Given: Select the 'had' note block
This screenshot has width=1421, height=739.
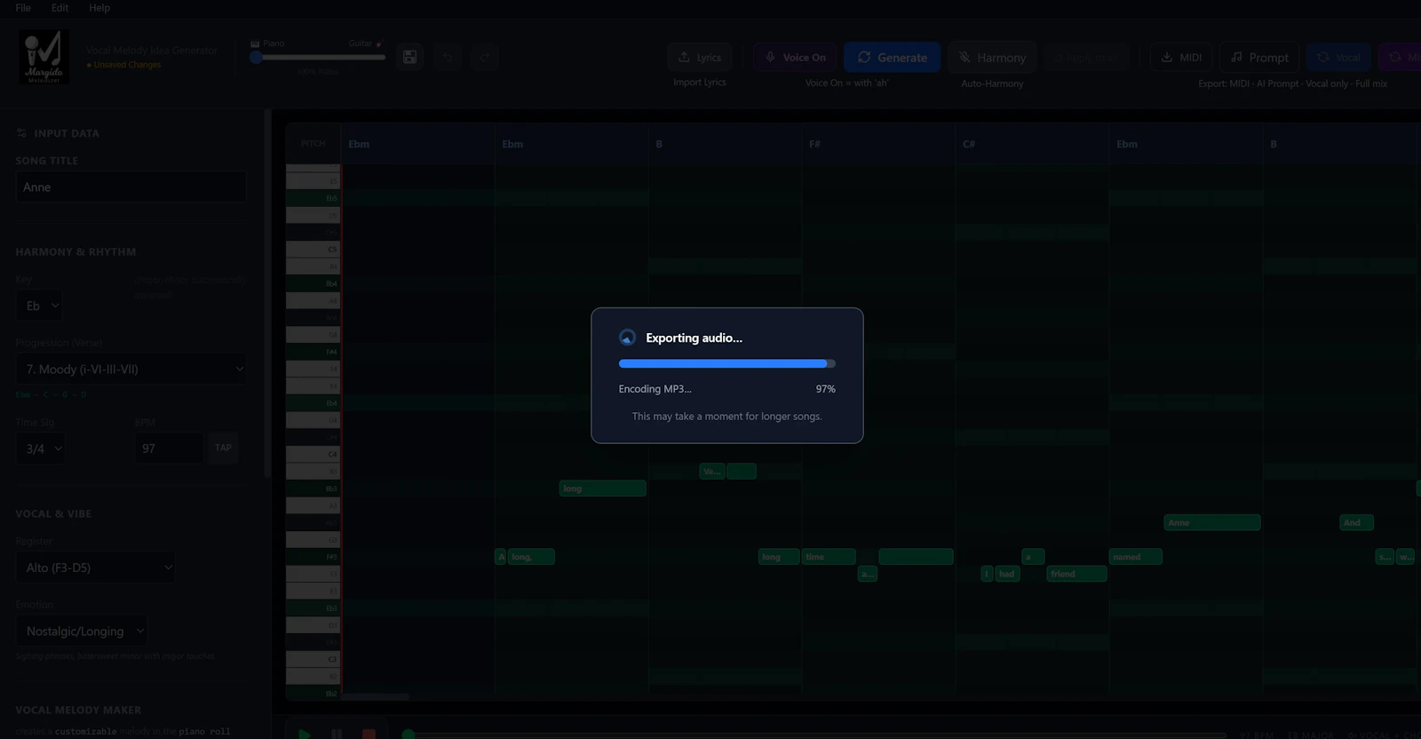Looking at the screenshot, I should click(x=1007, y=574).
